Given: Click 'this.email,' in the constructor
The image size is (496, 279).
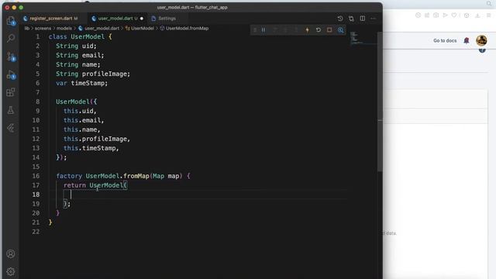Looking at the screenshot, I should pos(84,120).
